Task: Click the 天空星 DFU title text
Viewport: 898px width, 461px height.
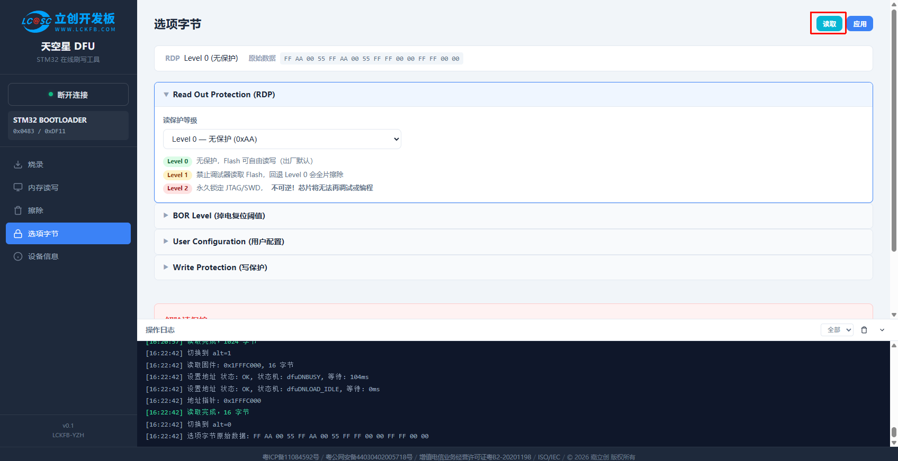Action: (x=68, y=47)
